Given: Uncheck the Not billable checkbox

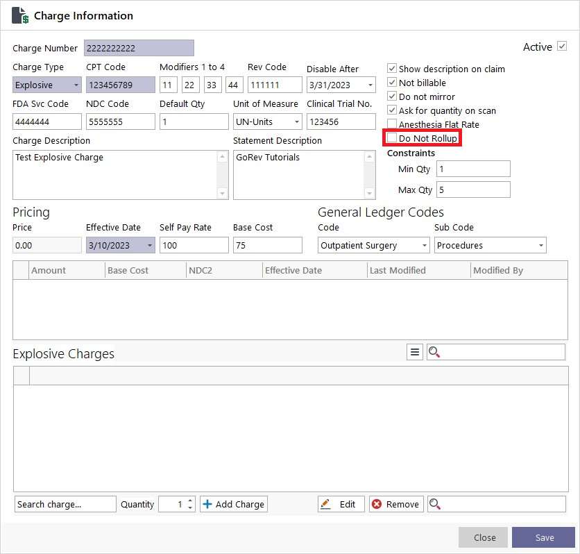Looking at the screenshot, I should [392, 82].
